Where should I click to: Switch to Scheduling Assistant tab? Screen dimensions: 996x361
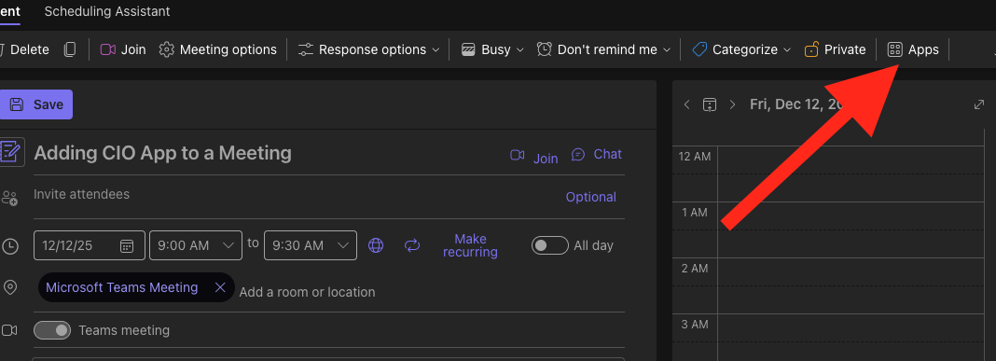(x=106, y=11)
